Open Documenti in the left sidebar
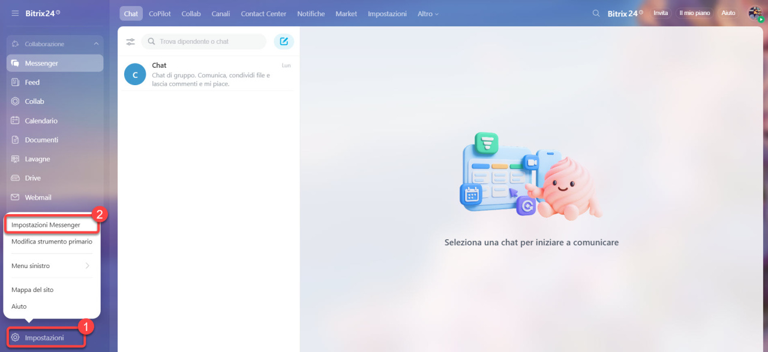 [x=55, y=140]
